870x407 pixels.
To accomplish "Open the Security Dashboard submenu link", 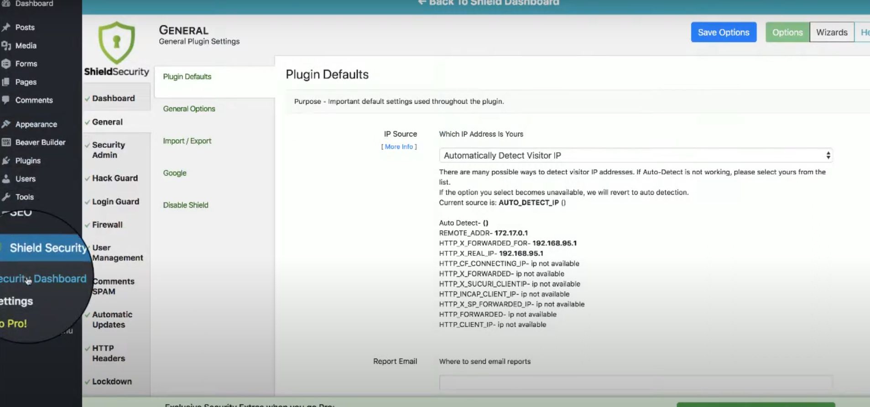I will [43, 279].
